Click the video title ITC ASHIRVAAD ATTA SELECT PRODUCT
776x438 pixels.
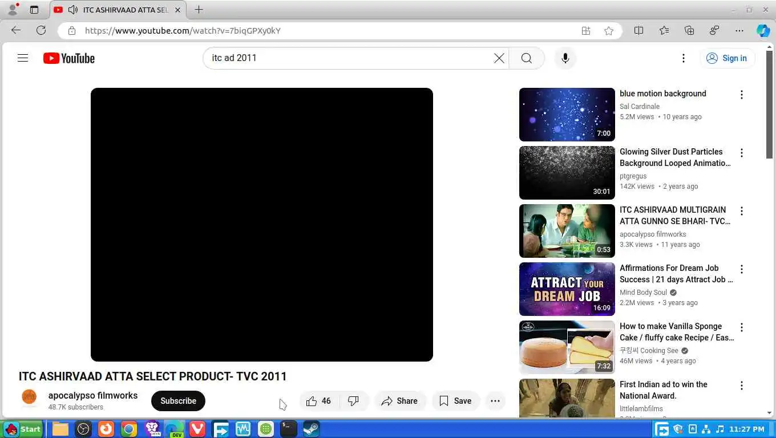(153, 376)
